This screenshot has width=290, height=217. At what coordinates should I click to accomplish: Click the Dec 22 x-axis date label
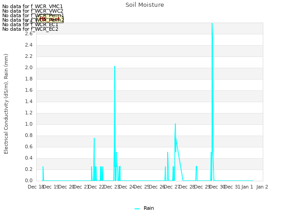click(97, 187)
